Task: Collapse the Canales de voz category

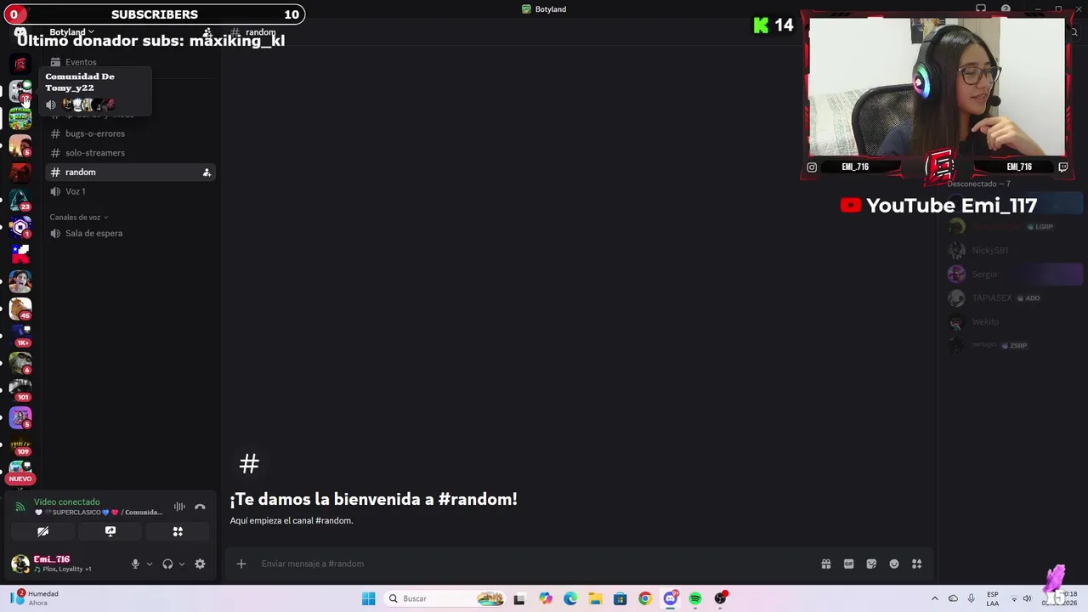Action: [78, 218]
